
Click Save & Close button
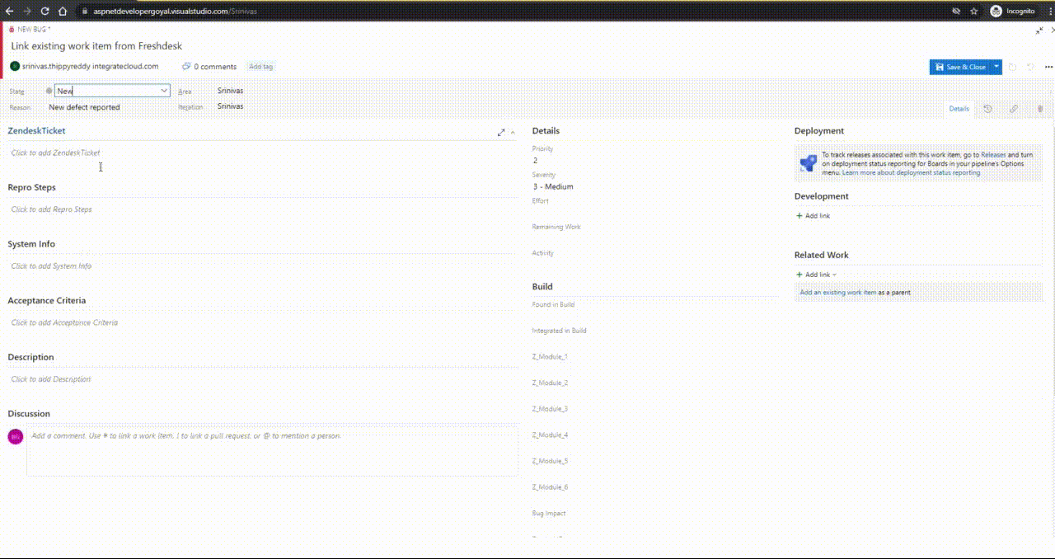959,67
